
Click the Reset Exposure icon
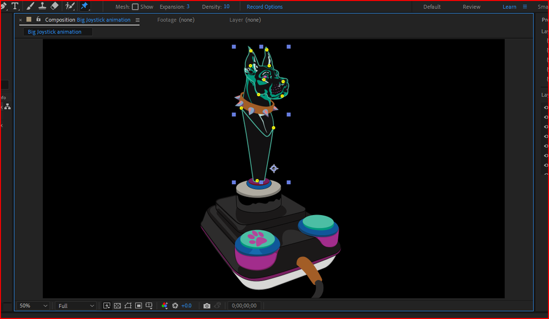click(175, 306)
